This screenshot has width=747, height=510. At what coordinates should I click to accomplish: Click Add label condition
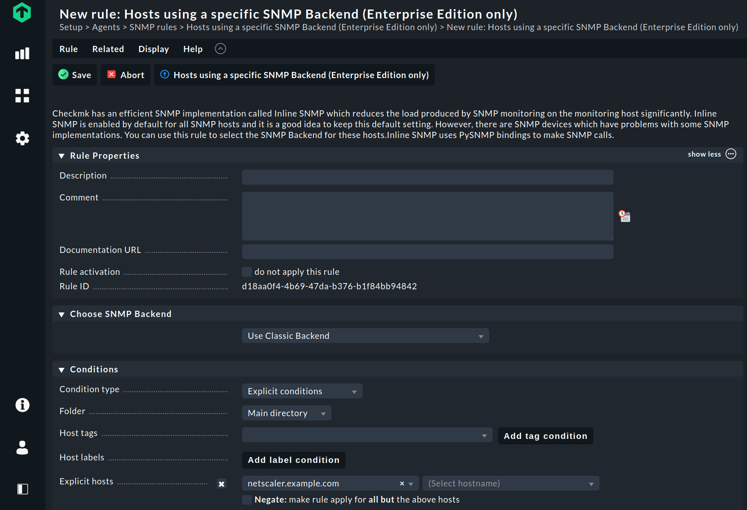pos(294,460)
